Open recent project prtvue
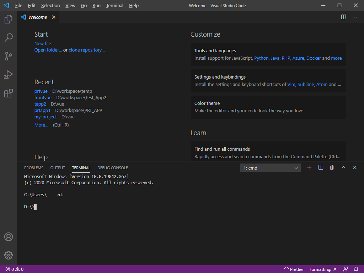The image size is (364, 273). tap(41, 91)
